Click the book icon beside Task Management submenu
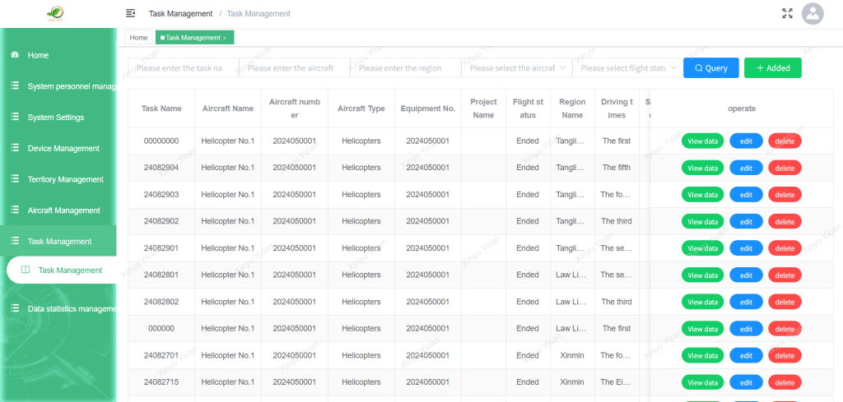843x402 pixels. pos(26,270)
